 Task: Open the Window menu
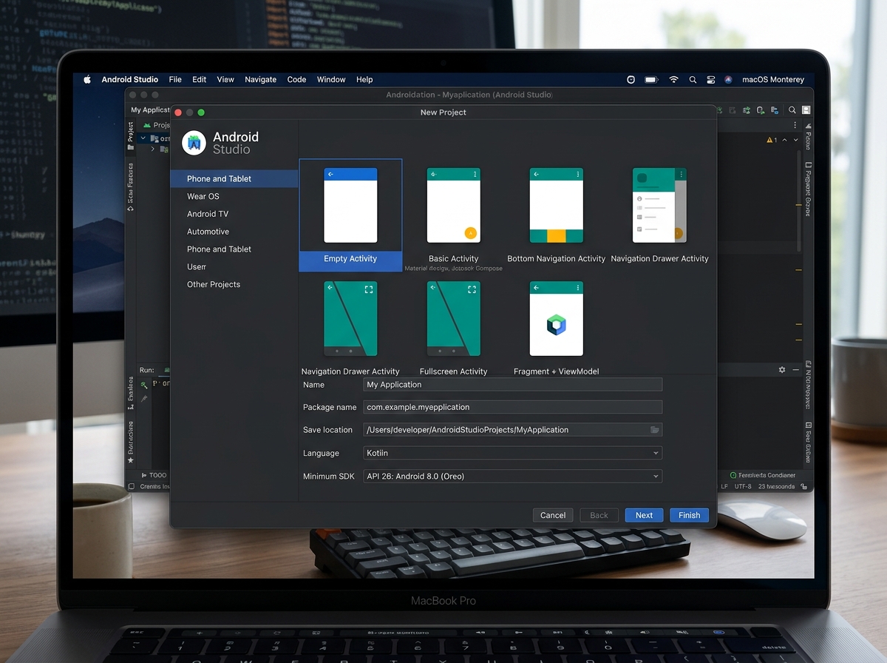click(330, 79)
